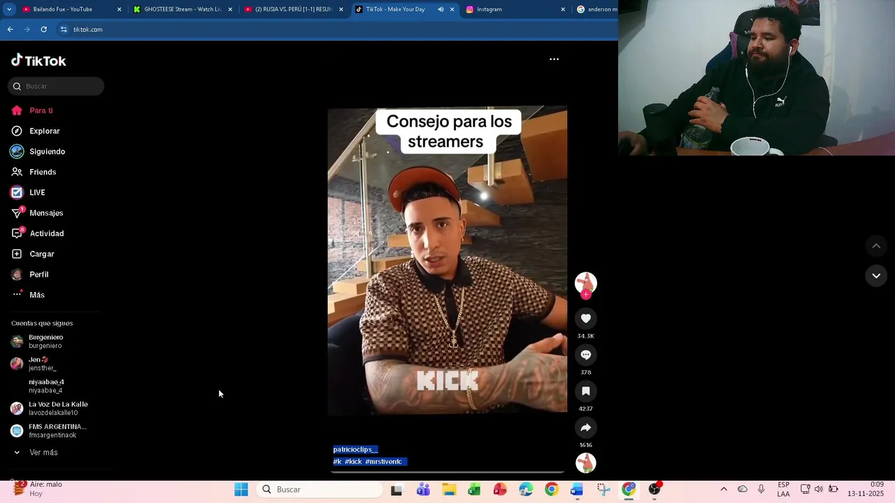Go to the Siguiendo feed
895x503 pixels.
tap(38, 152)
